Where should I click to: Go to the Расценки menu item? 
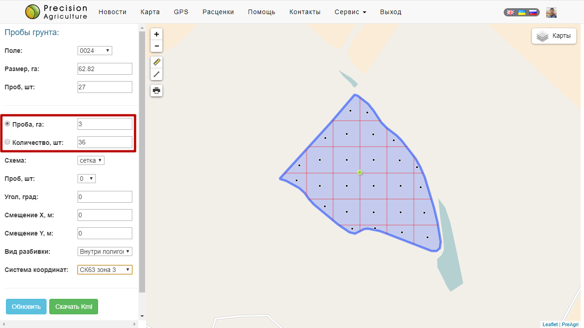[x=218, y=12]
